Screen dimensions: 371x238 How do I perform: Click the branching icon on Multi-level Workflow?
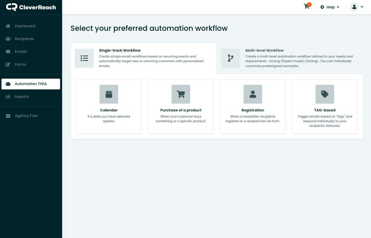[230, 58]
